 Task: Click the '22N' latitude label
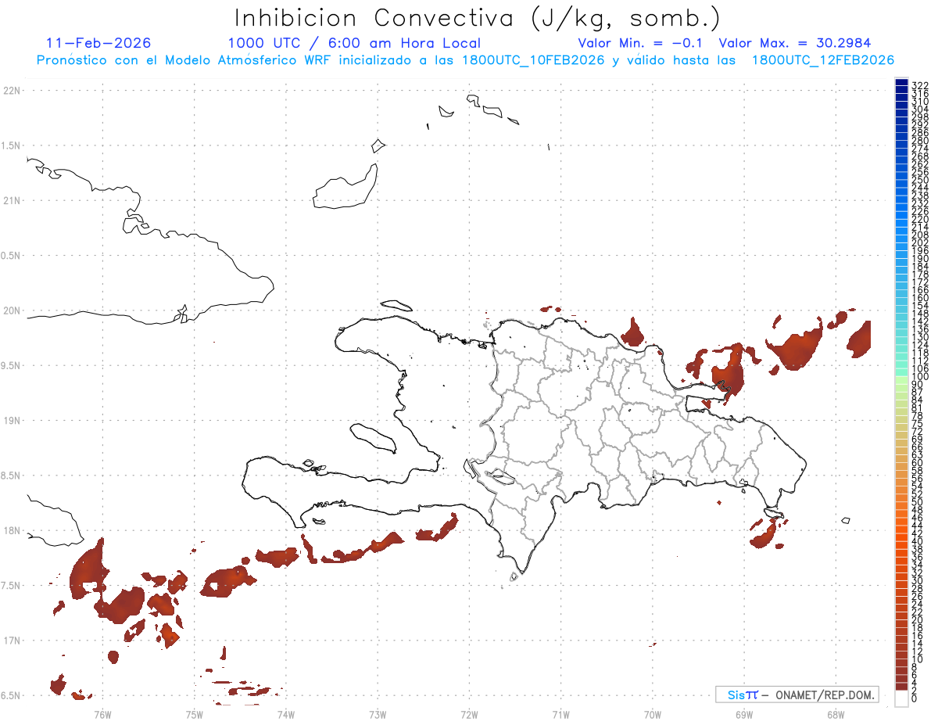[11, 91]
